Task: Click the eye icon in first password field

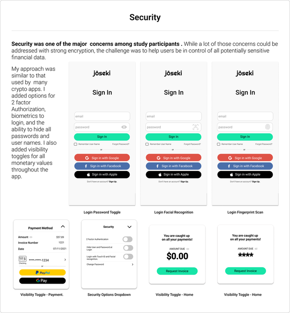Action: tap(124, 127)
